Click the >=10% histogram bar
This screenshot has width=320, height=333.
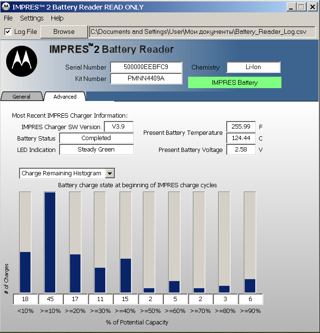pos(50,242)
